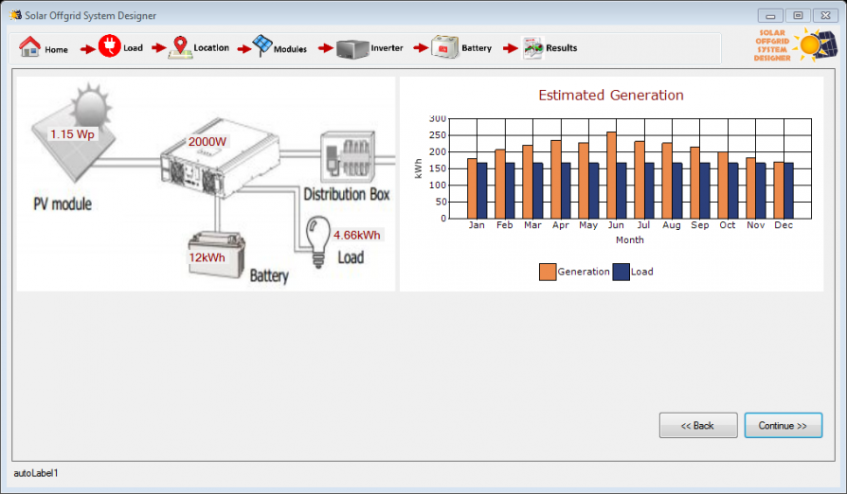Go to Load step label
This screenshot has height=494, width=847.
click(133, 48)
